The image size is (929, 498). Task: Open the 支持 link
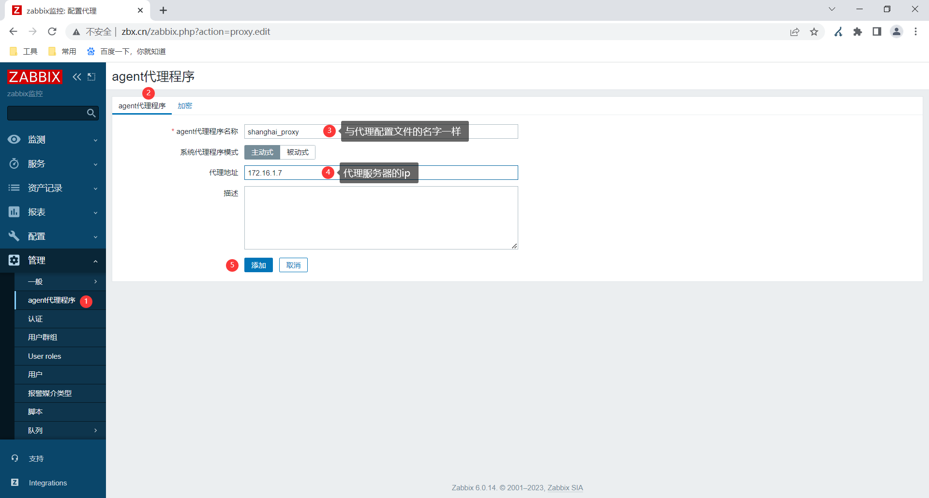36,458
